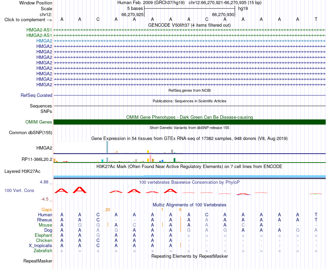The image size is (326, 269).
Task: Select the 'Window Position' label
Action: [36, 3]
